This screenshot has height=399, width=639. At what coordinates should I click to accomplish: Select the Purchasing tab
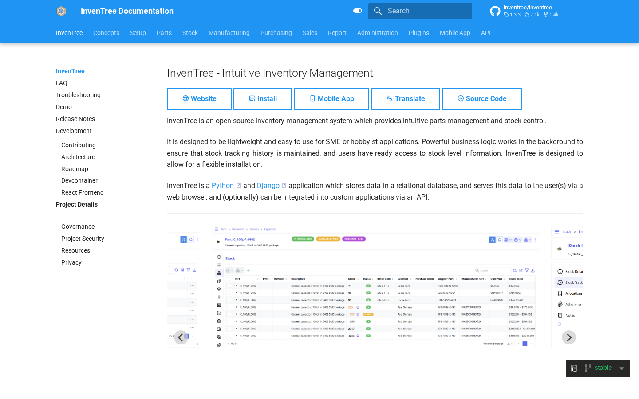[276, 33]
